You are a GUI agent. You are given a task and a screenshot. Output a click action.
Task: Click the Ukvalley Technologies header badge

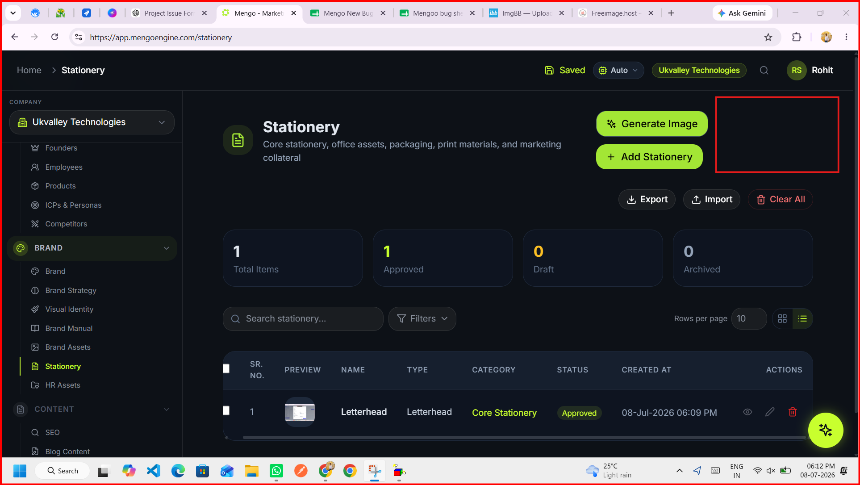pos(699,70)
